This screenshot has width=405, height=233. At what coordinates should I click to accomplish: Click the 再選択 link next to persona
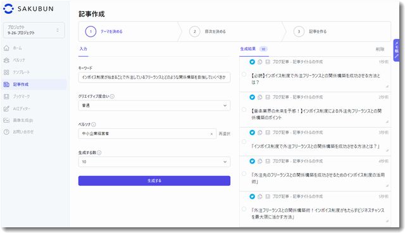pyautogui.click(x=224, y=134)
